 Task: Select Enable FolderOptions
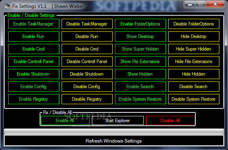140,24
